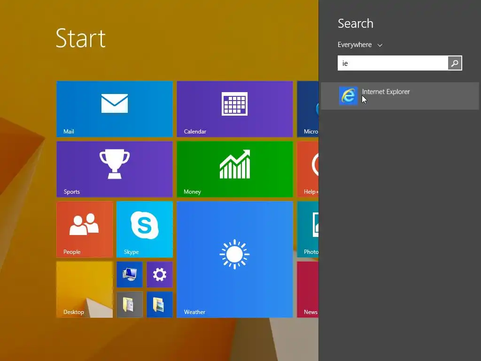Open the Mail tile

tap(115, 109)
